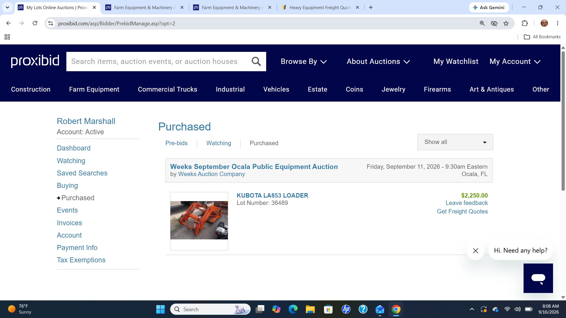
Task: Launch Microsoft Edge from the taskbar
Action: 293,309
